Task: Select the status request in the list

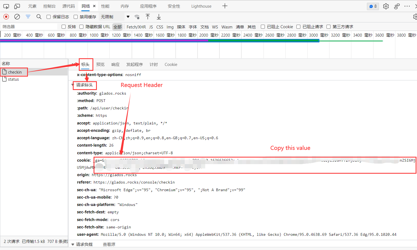Action: [x=13, y=79]
